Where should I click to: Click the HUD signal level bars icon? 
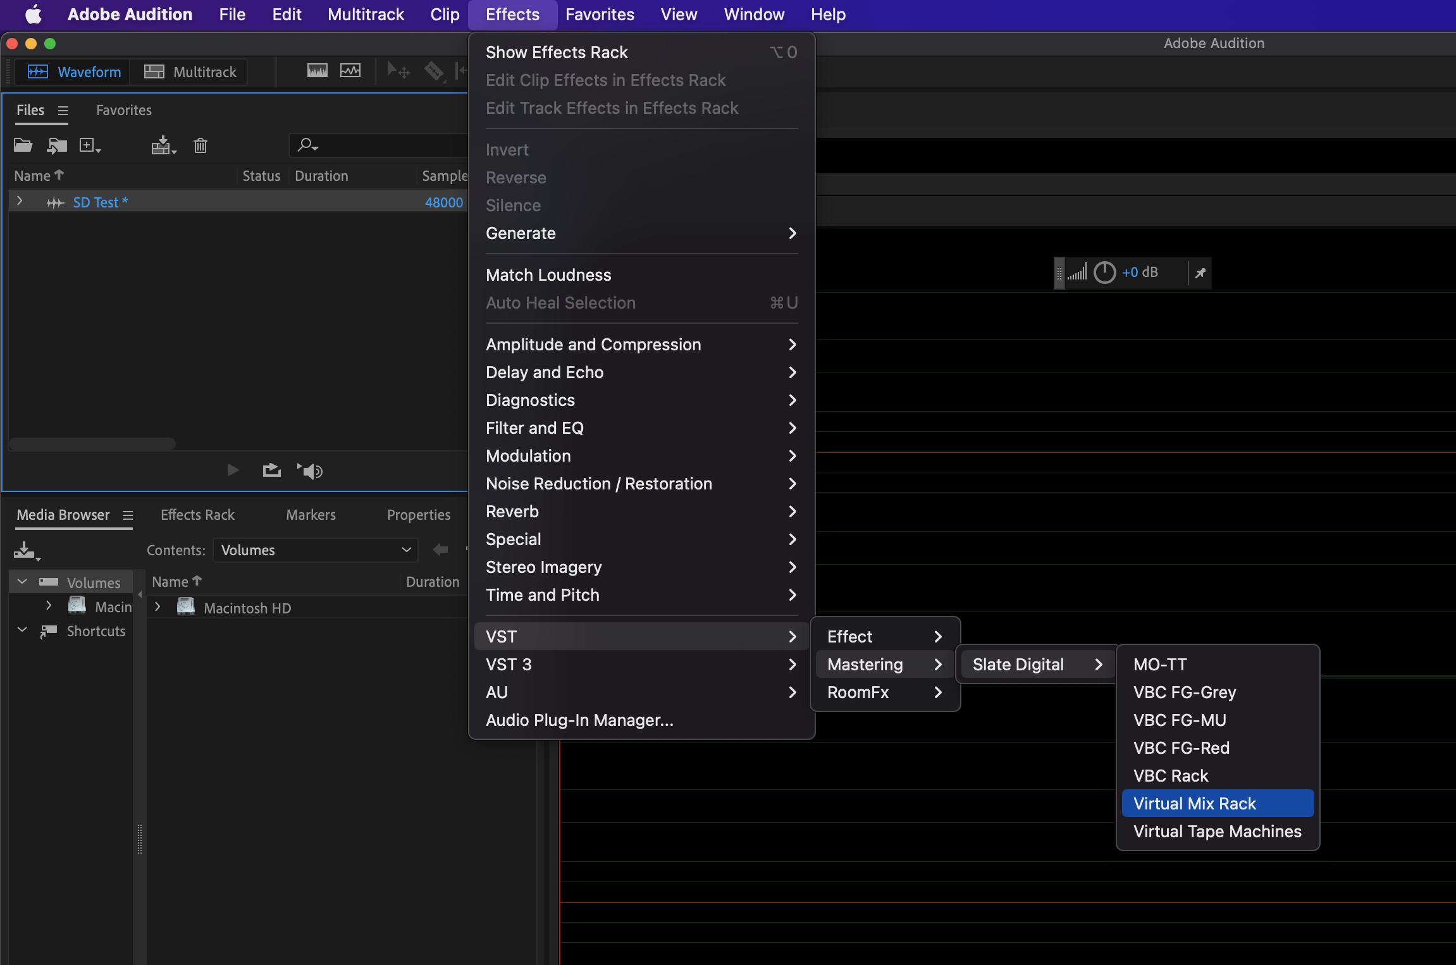[1077, 273]
